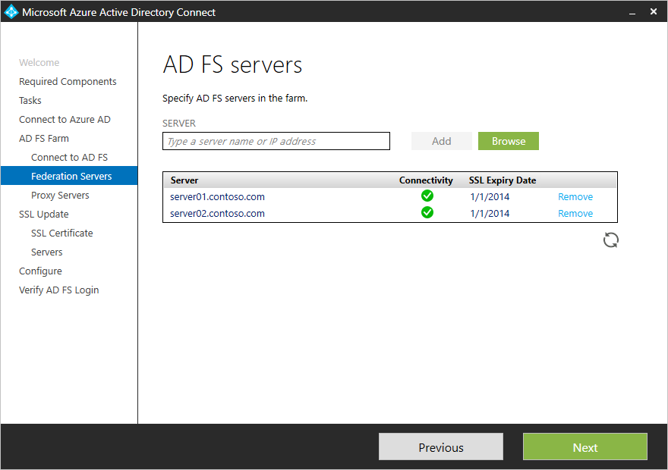Open the SSL Certificate step
The image size is (668, 470).
click(x=61, y=233)
